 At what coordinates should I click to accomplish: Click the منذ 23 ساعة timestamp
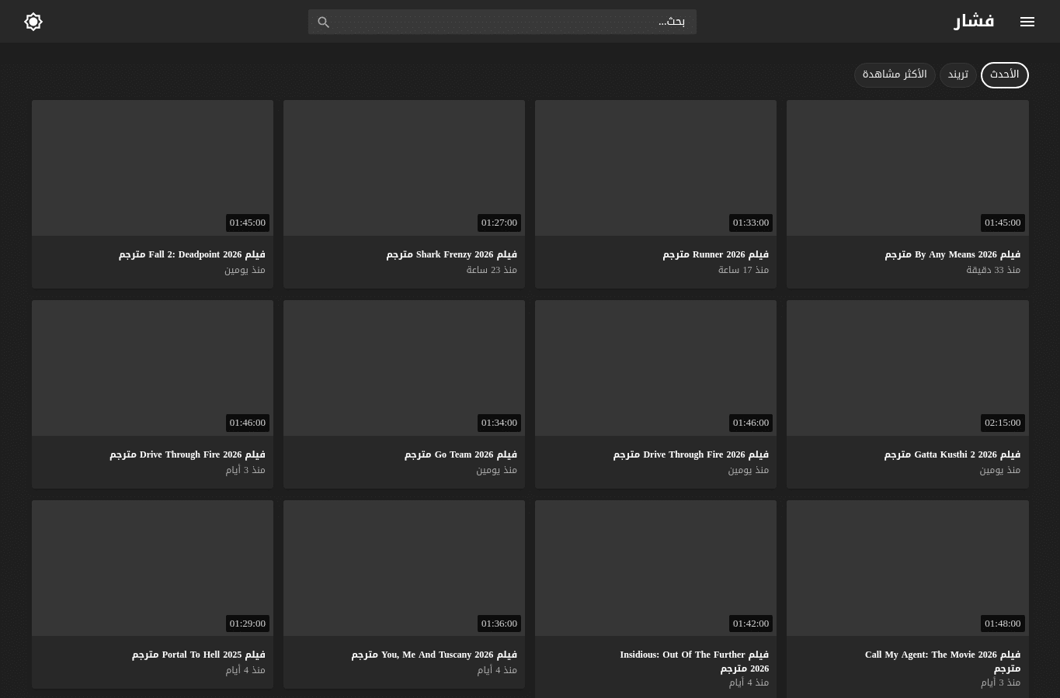point(492,270)
